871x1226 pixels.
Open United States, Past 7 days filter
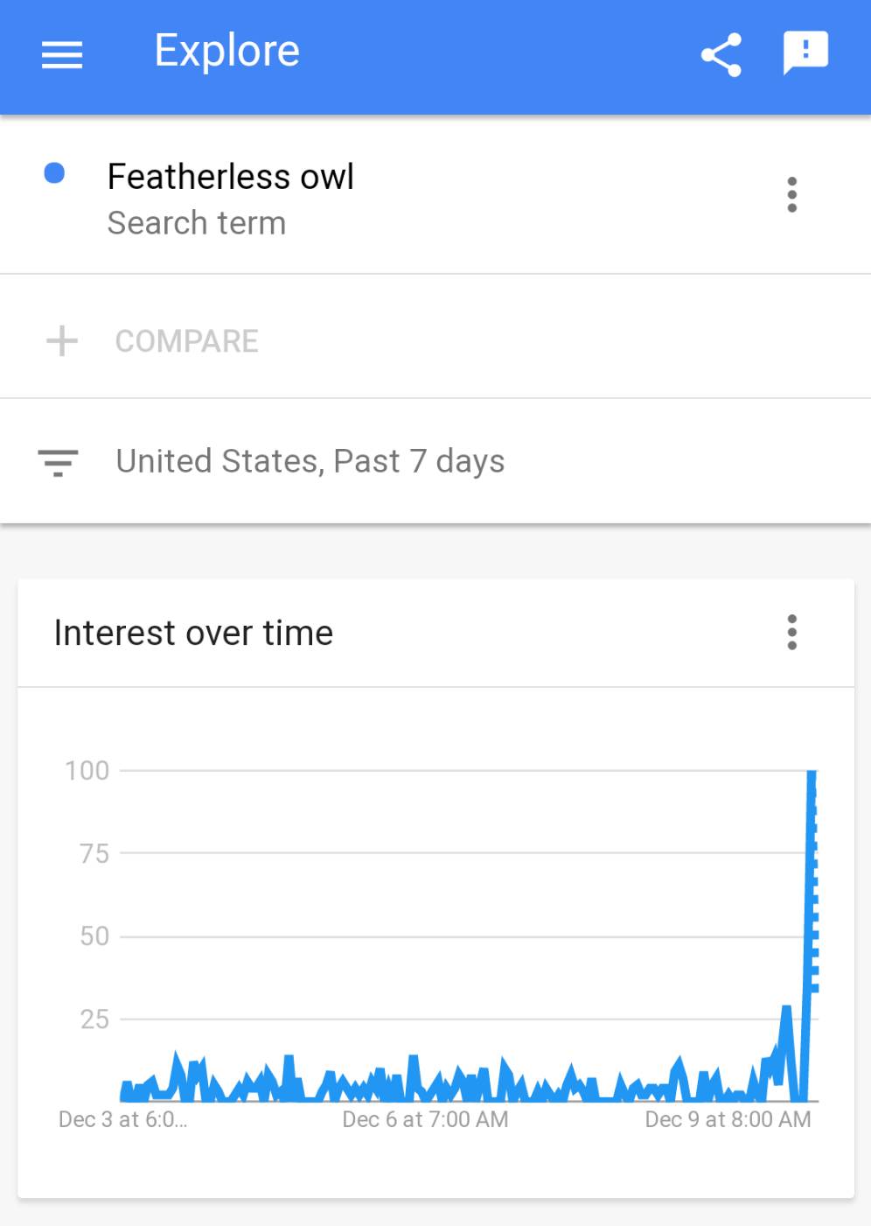coord(310,461)
